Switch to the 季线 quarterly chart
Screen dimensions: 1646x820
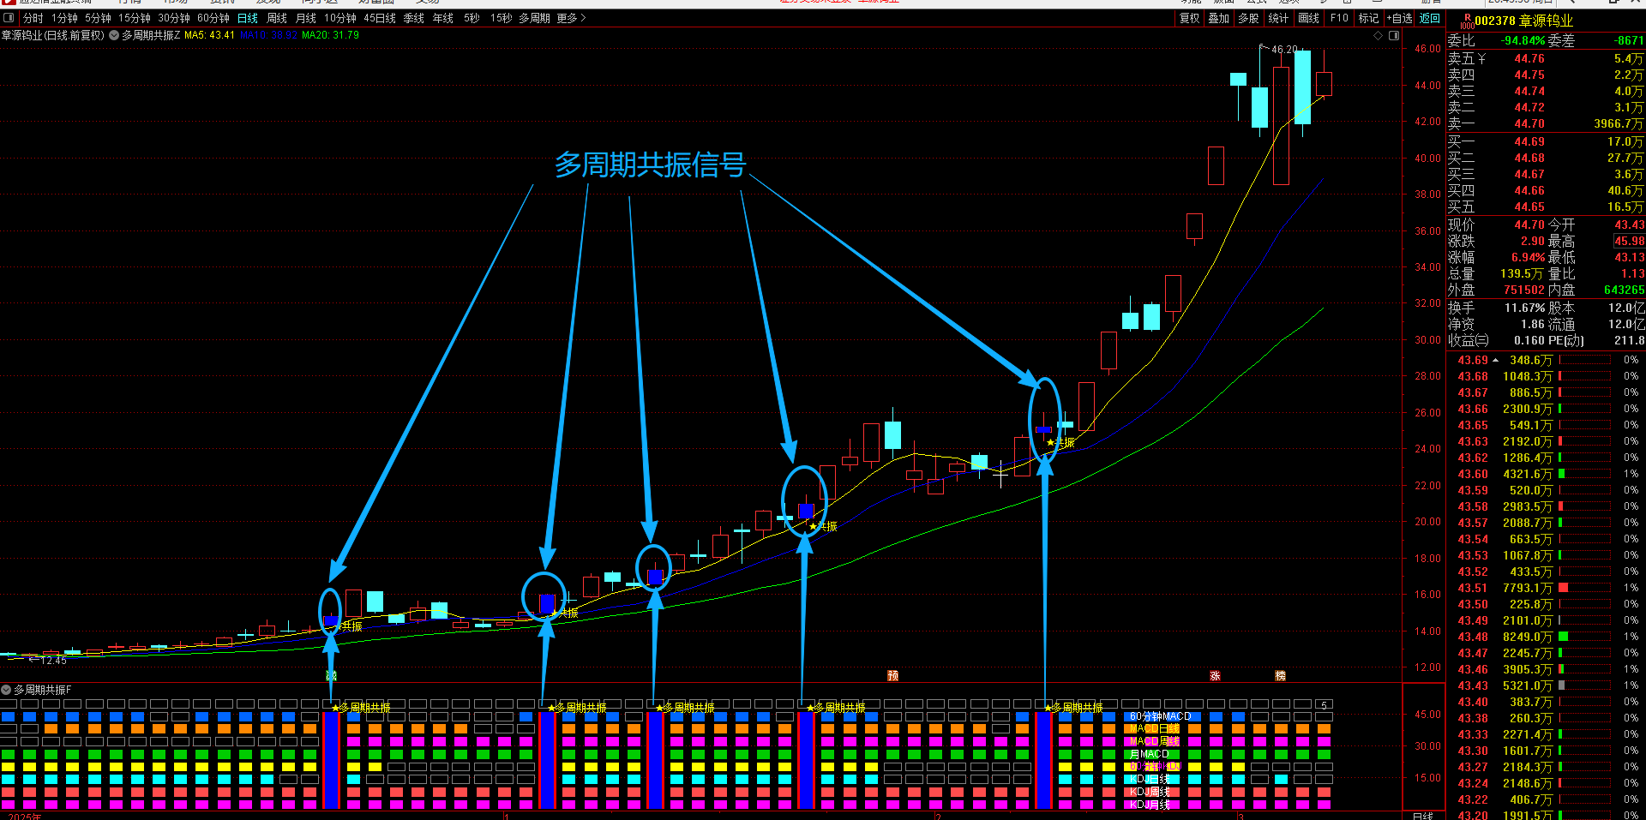pos(414,18)
